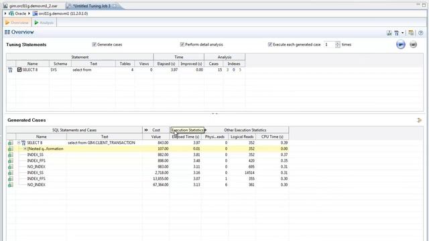Sort by the Logical Reads column
The height and width of the screenshot is (241, 429).
click(x=242, y=137)
